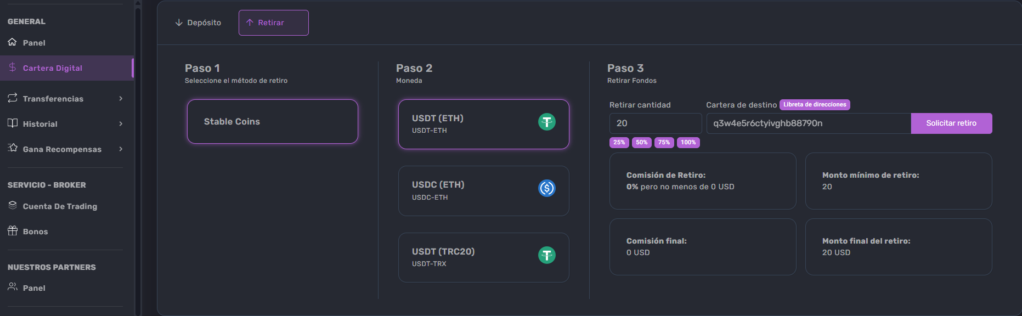Screen dimensions: 1022x316
Task: Expand the Historial submenu chevron
Action: coord(121,123)
